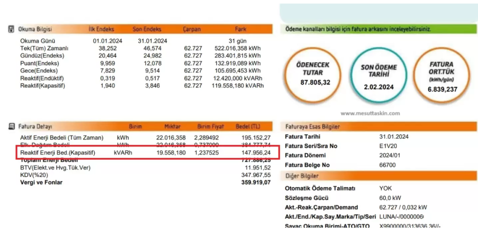Click the 'İlk Endeks' column header

[x=101, y=29]
